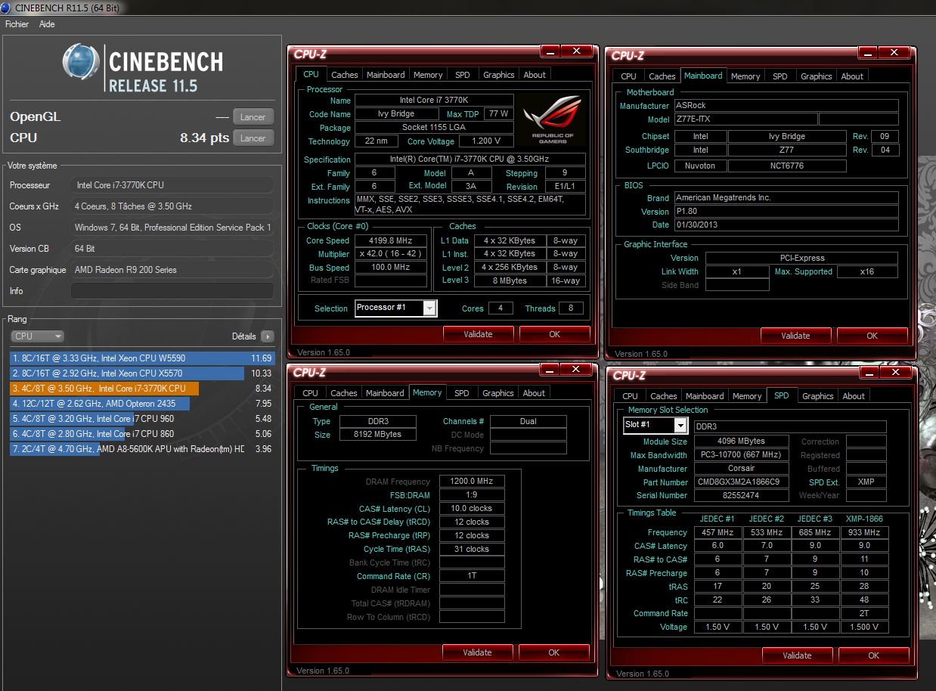Click Validate in CPU-Z SPD window
This screenshot has width=936, height=691.
797,655
